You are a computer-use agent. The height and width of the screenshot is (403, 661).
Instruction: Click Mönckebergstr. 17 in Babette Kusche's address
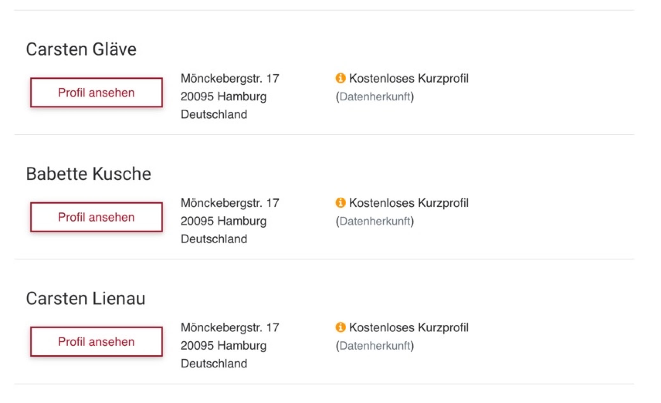click(230, 203)
